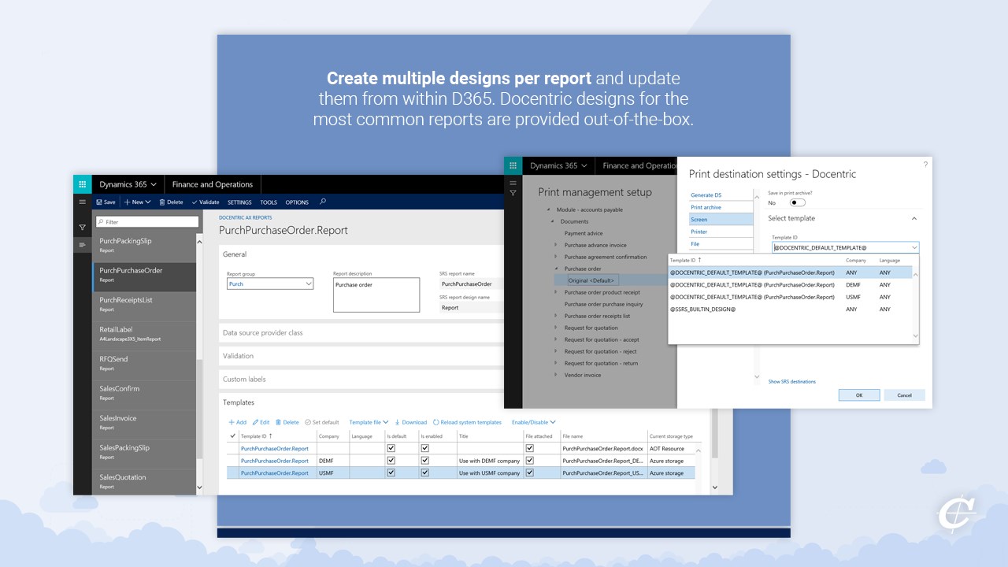The height and width of the screenshot is (567, 1008).
Task: Collapse the Purchase order tree node
Action: point(556,269)
